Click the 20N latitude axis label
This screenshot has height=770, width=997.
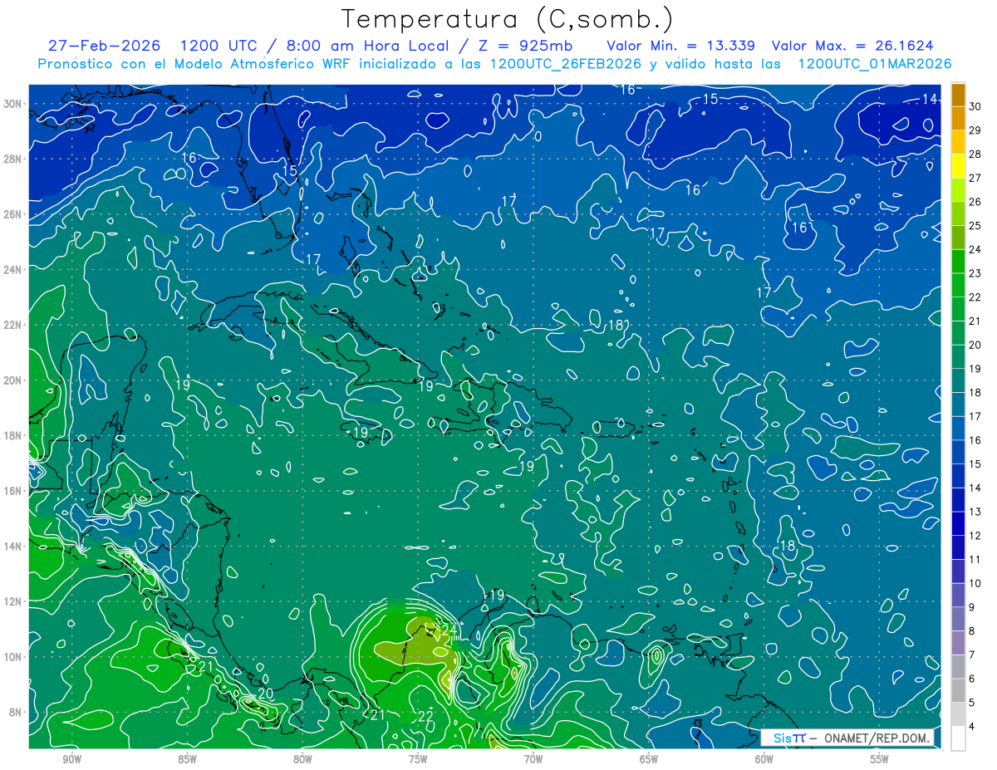pos(13,380)
